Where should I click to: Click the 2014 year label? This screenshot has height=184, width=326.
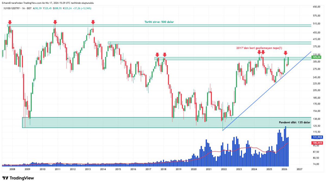(x=103, y=169)
